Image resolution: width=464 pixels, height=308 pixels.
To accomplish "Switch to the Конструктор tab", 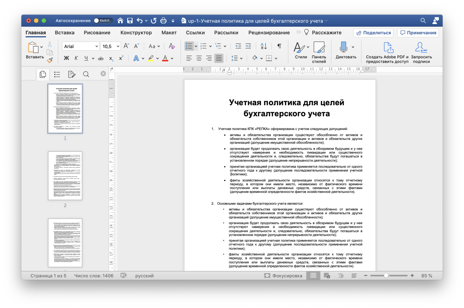I will click(136, 33).
